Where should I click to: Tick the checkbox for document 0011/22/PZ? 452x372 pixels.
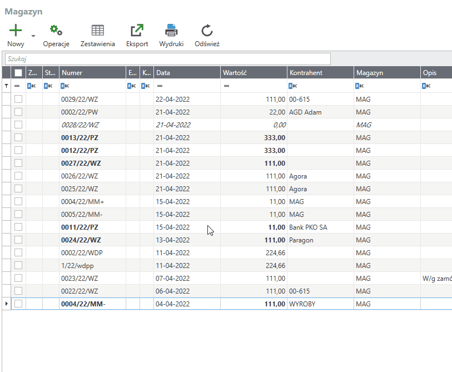click(18, 227)
